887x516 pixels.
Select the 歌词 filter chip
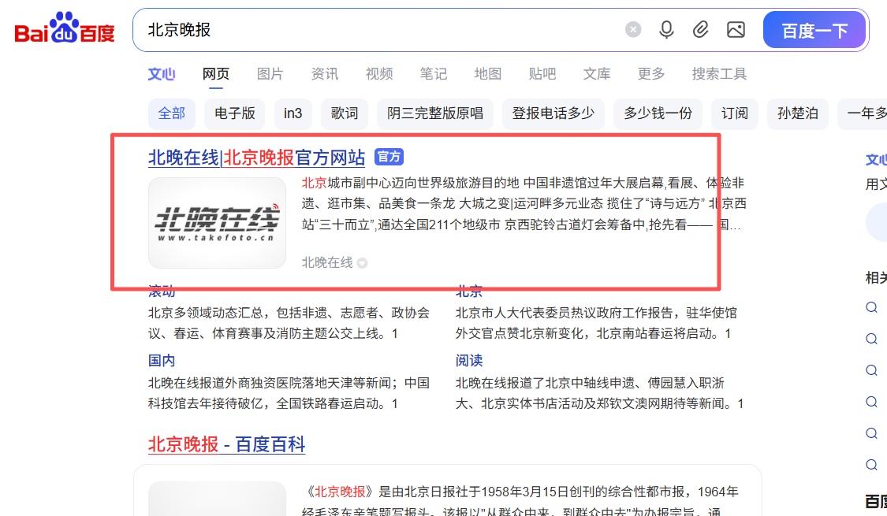click(344, 113)
